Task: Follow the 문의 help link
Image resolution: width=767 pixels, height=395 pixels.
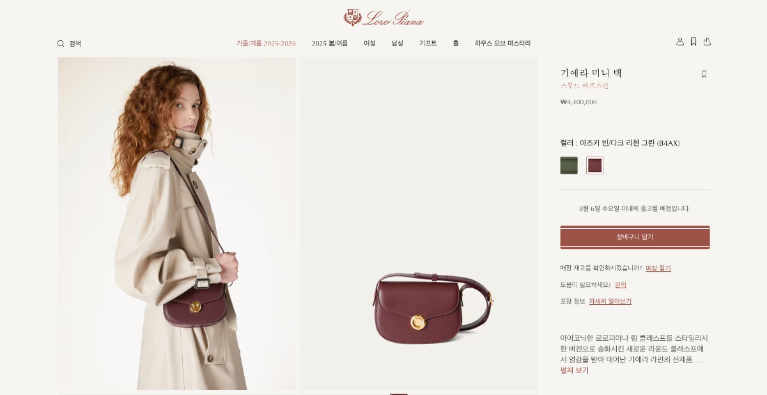Action: 621,285
